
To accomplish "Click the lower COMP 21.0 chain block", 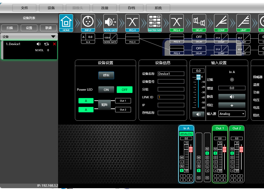I will [x=221, y=50].
